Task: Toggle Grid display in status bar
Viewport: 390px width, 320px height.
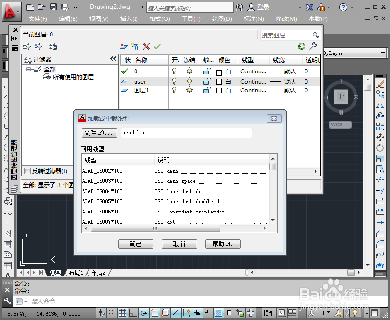Action: (122, 313)
